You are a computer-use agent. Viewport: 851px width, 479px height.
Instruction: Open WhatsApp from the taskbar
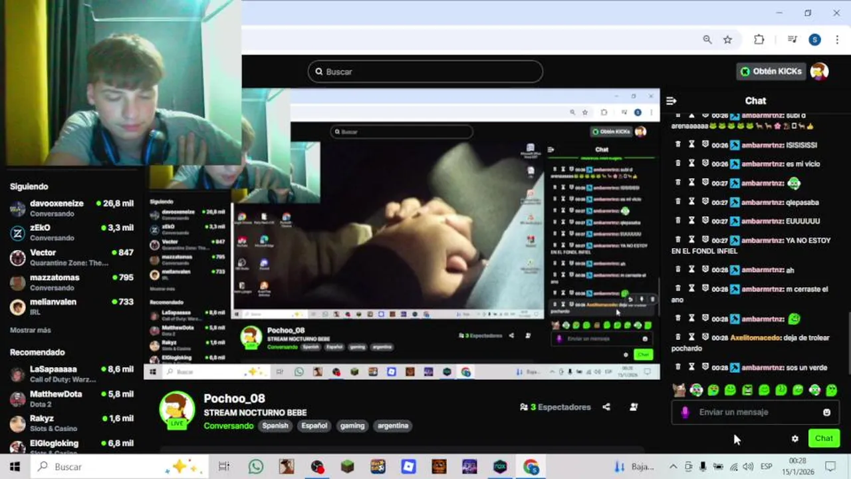pyautogui.click(x=255, y=466)
